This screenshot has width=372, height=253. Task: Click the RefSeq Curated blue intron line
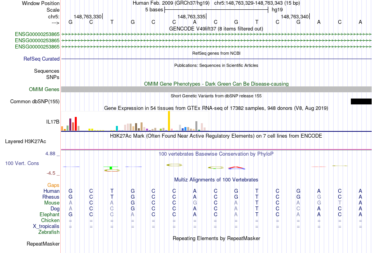tap(216, 59)
